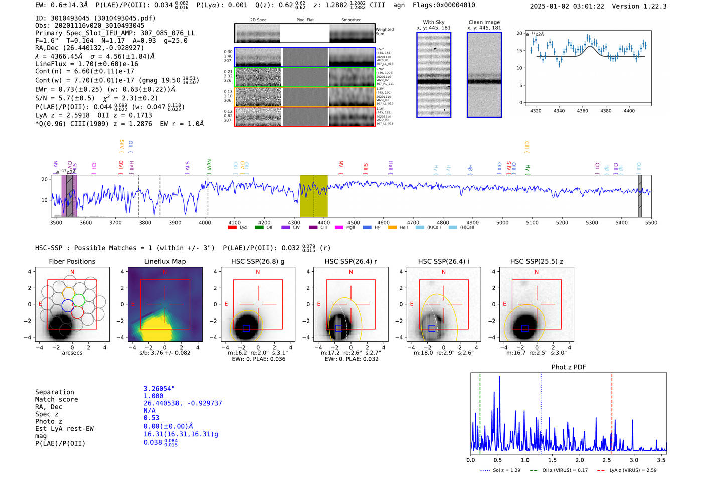
Task: Click the 'Cont(n) = 6.60(±0.11)e-17' value
Action: click(x=84, y=71)
